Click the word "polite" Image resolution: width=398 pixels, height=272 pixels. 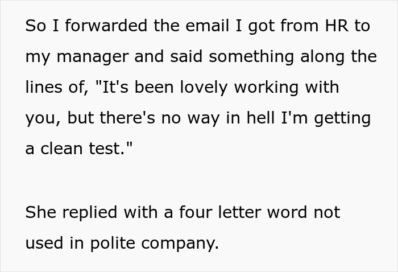117,243
